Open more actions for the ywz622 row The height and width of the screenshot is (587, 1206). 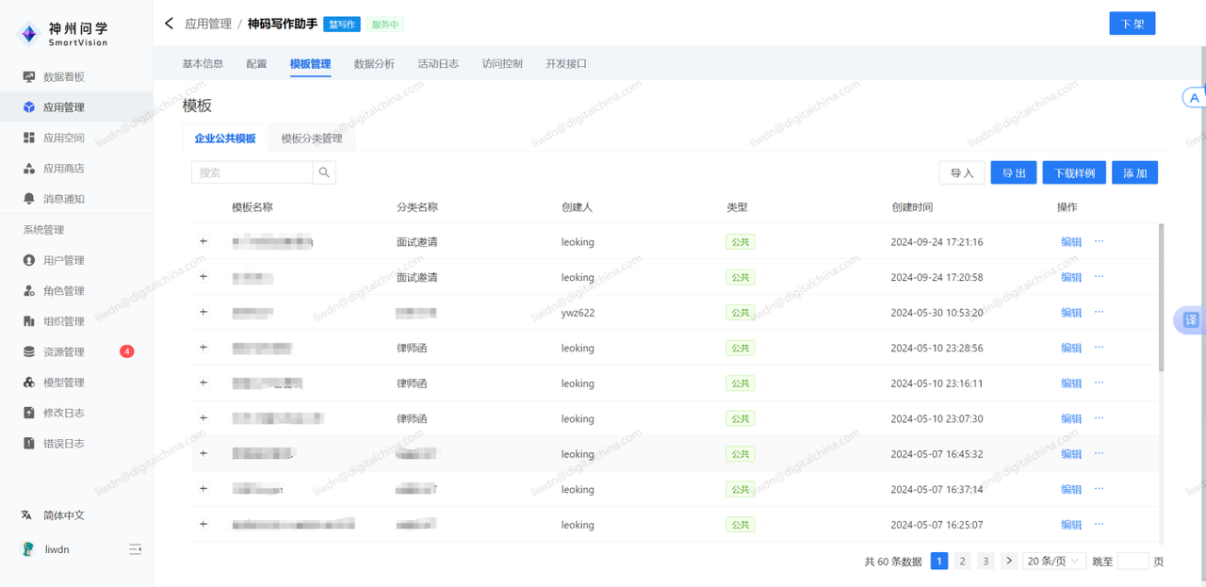(x=1099, y=312)
